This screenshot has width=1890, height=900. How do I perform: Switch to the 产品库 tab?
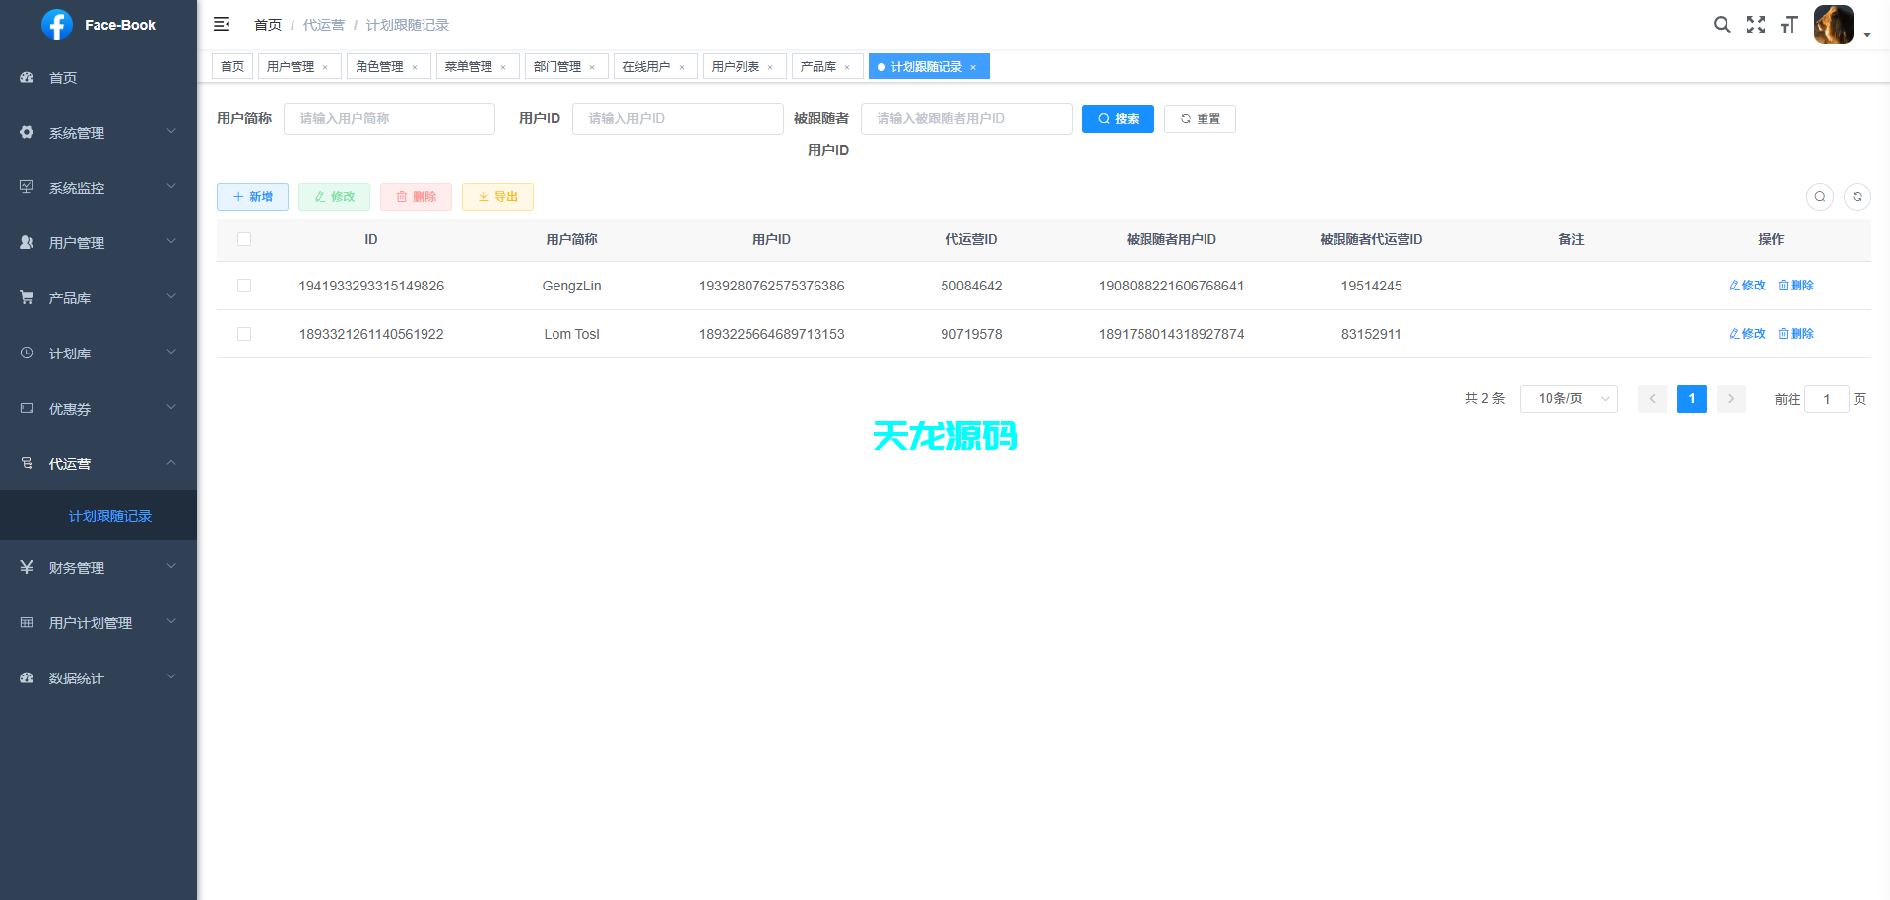pyautogui.click(x=819, y=66)
